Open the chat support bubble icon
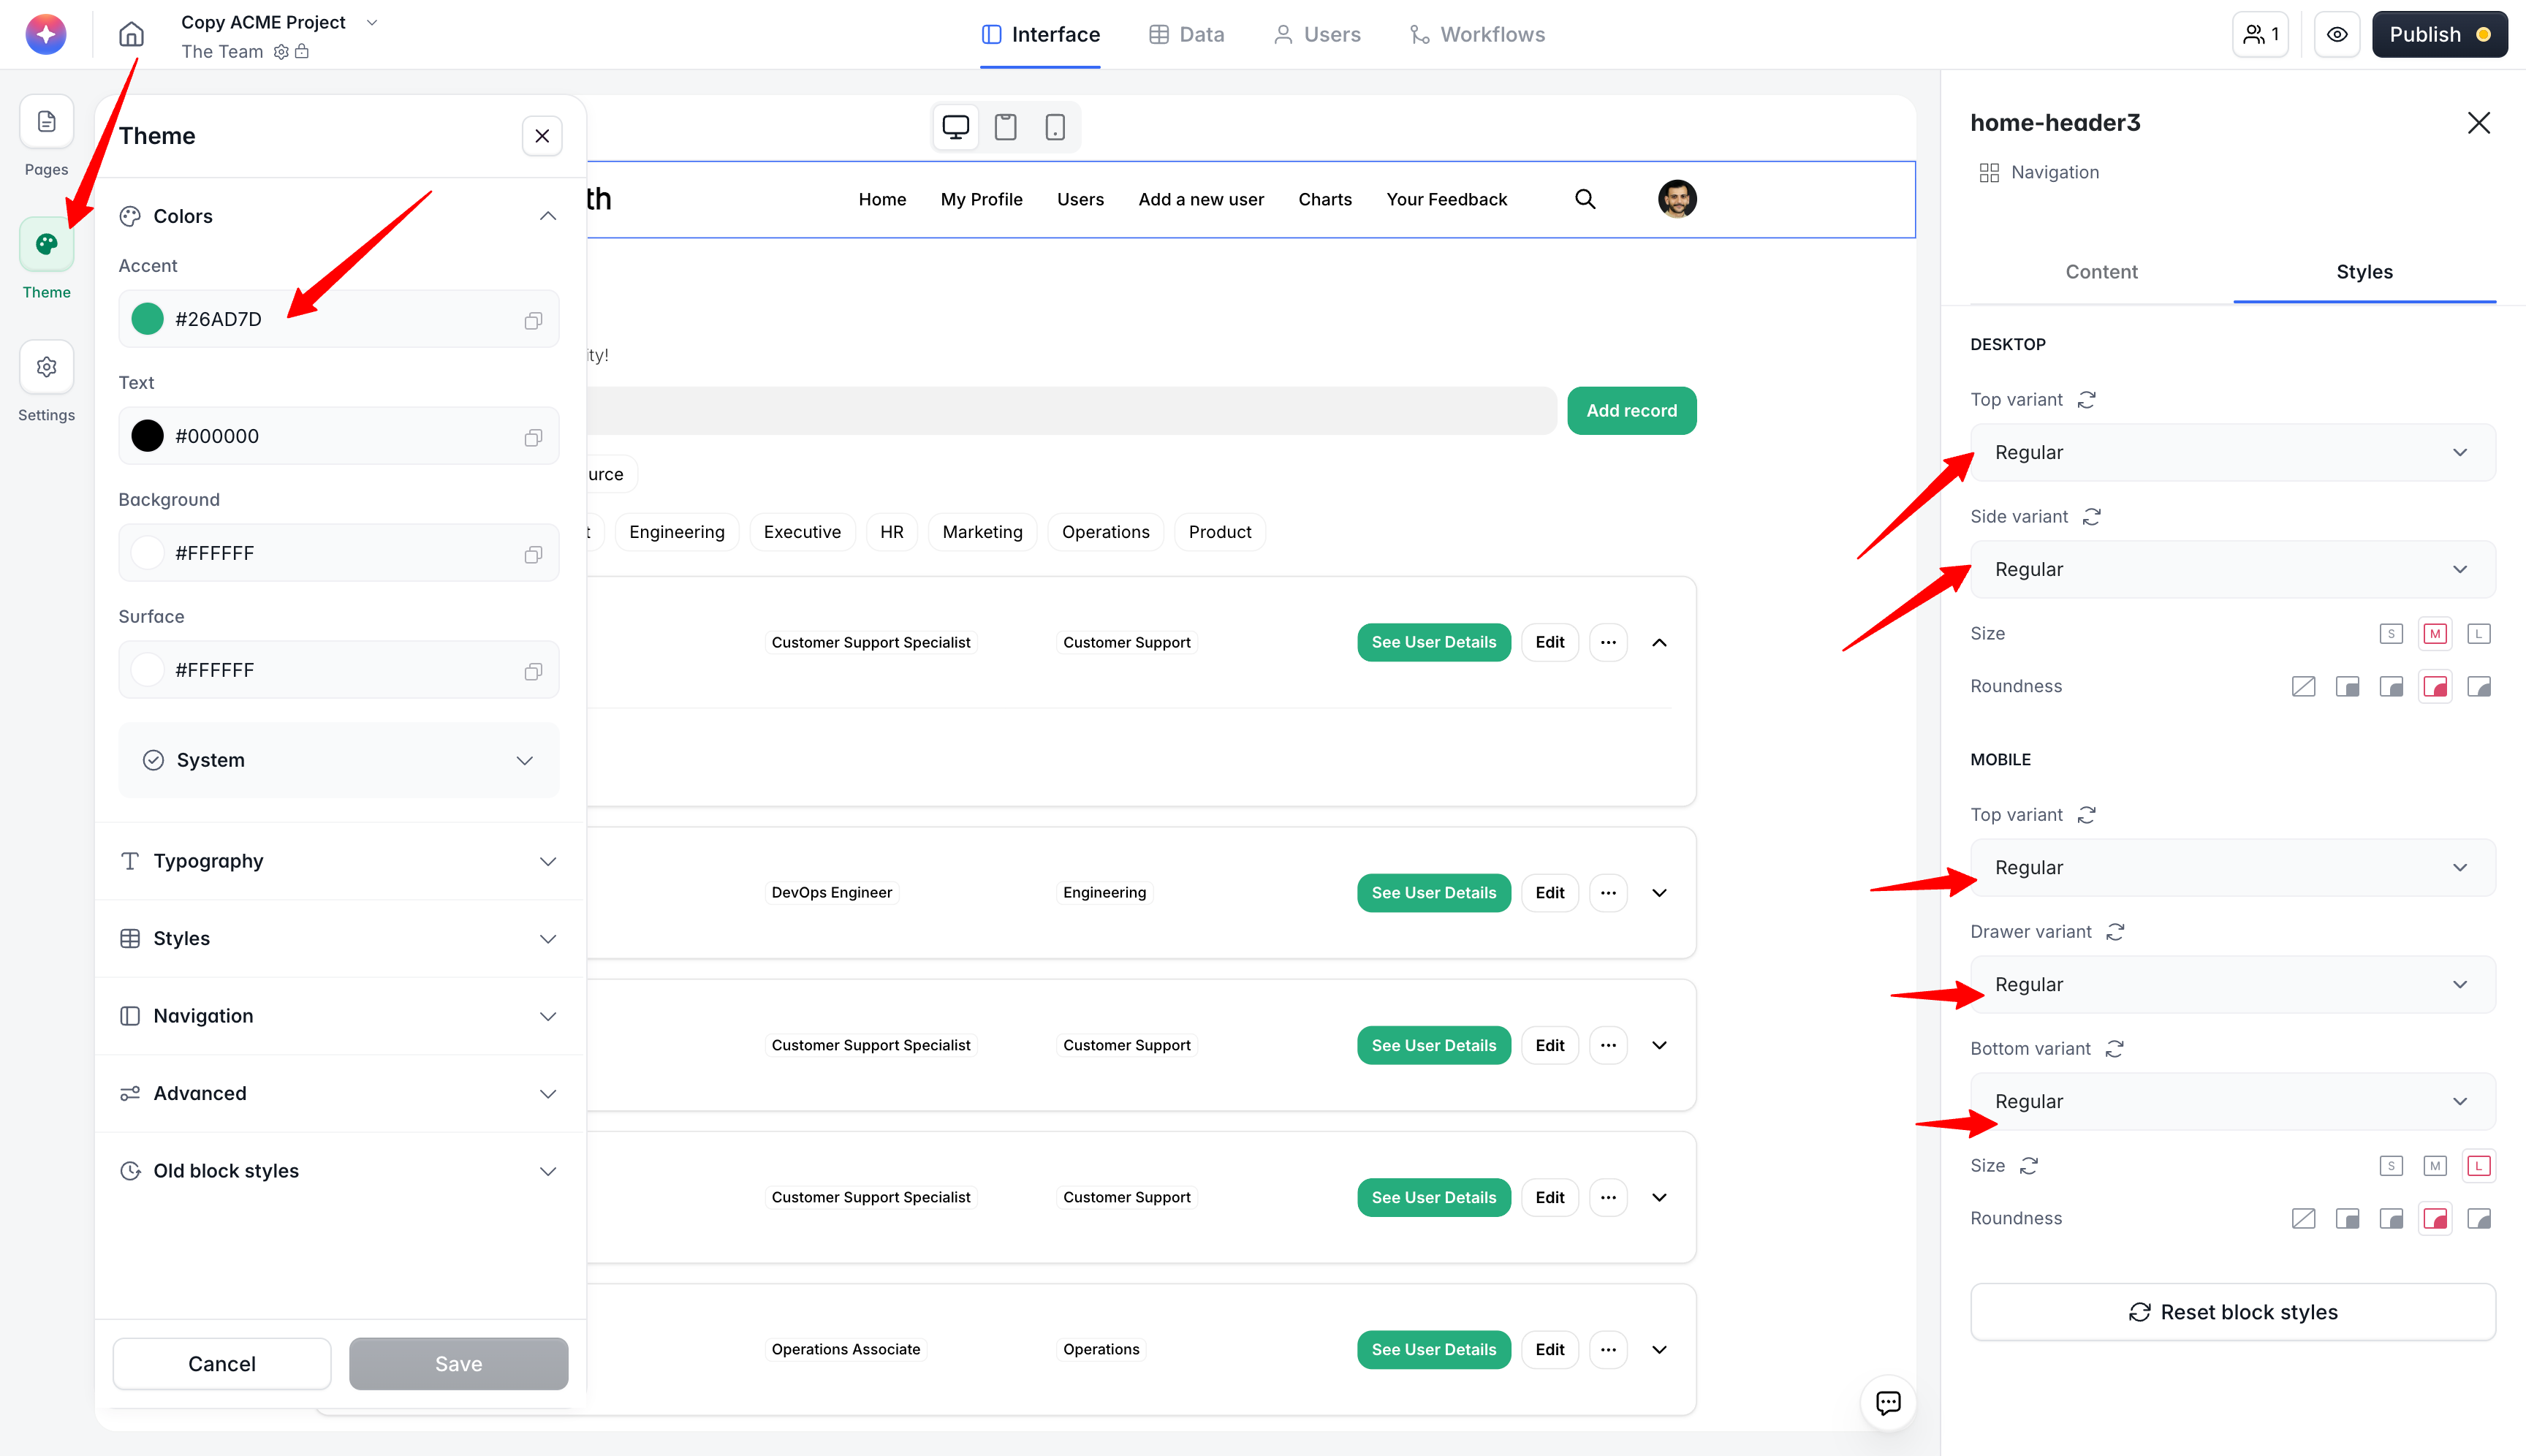This screenshot has width=2526, height=1456. [1887, 1402]
